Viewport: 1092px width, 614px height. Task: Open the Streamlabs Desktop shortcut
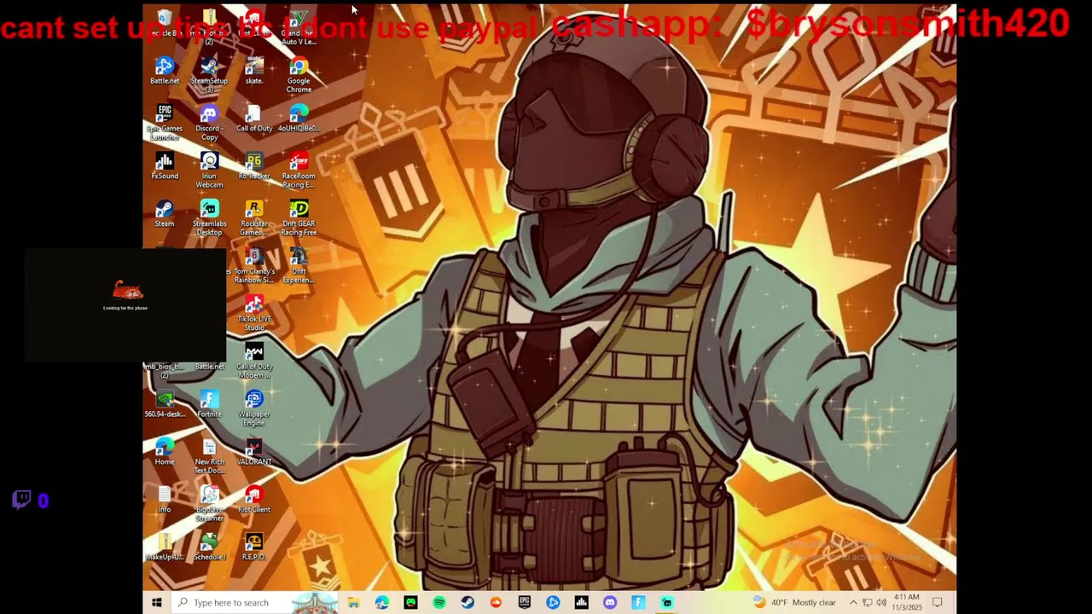tap(209, 218)
